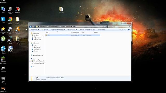This screenshot has height=93, width=166.
Task: Close the Explorer window
Action: click(x=129, y=23)
